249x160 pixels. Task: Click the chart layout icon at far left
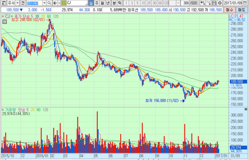coord(3,3)
